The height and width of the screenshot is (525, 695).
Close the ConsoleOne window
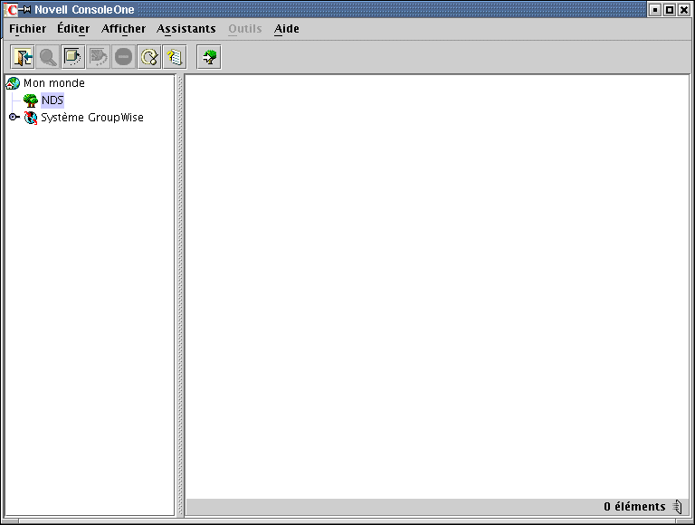point(684,9)
